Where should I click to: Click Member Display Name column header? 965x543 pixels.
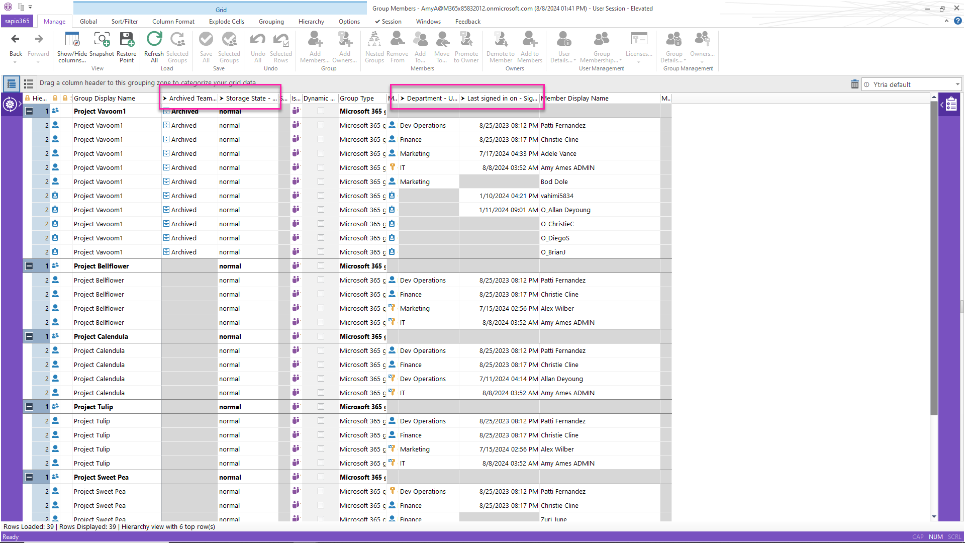click(600, 99)
